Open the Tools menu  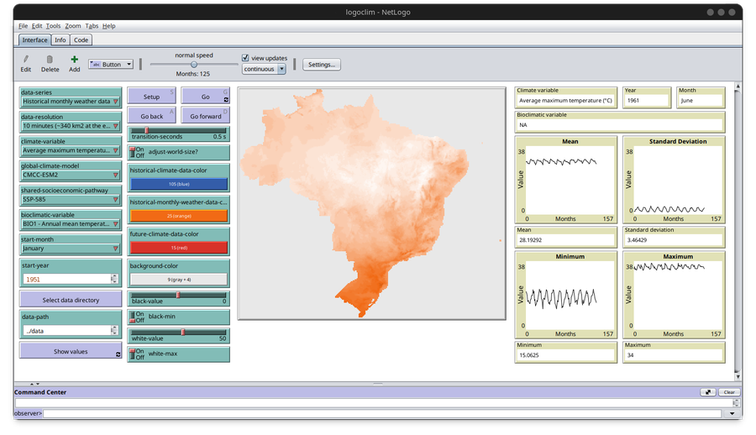[53, 26]
